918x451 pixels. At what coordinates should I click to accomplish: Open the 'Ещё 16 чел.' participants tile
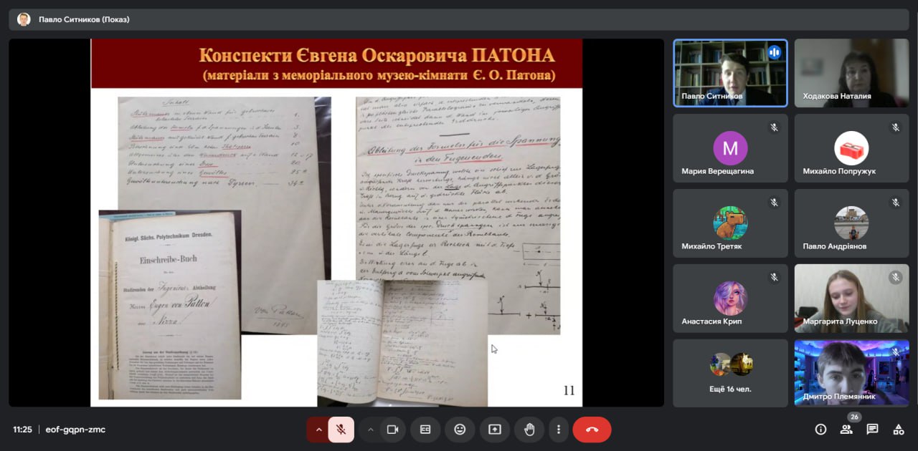click(x=730, y=372)
